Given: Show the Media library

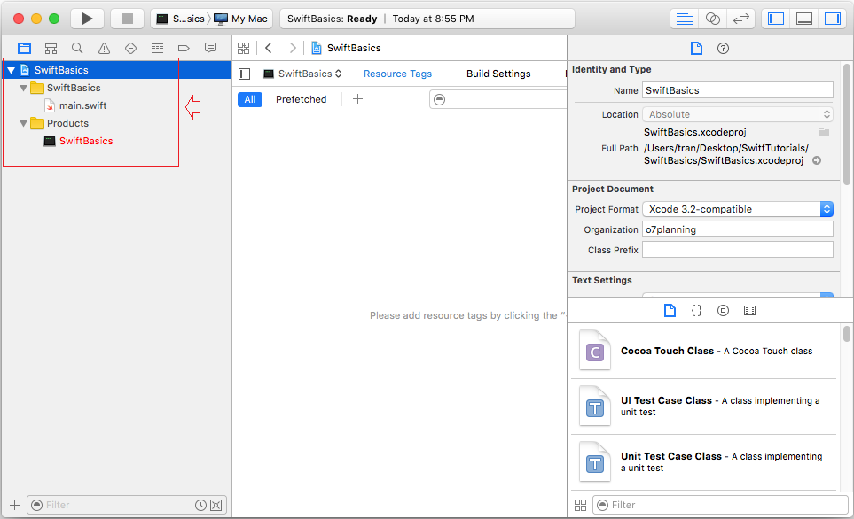Looking at the screenshot, I should 749,311.
